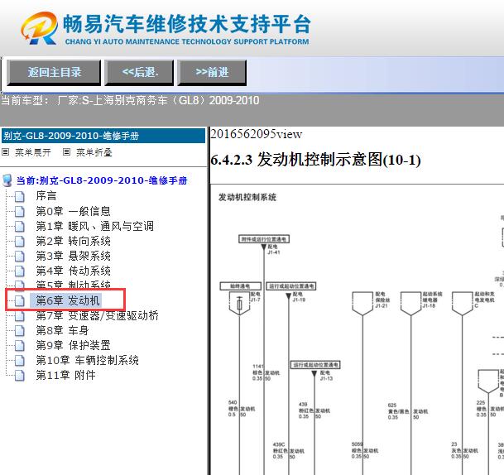Open the 序言 tree entry
504x475 pixels.
point(46,196)
